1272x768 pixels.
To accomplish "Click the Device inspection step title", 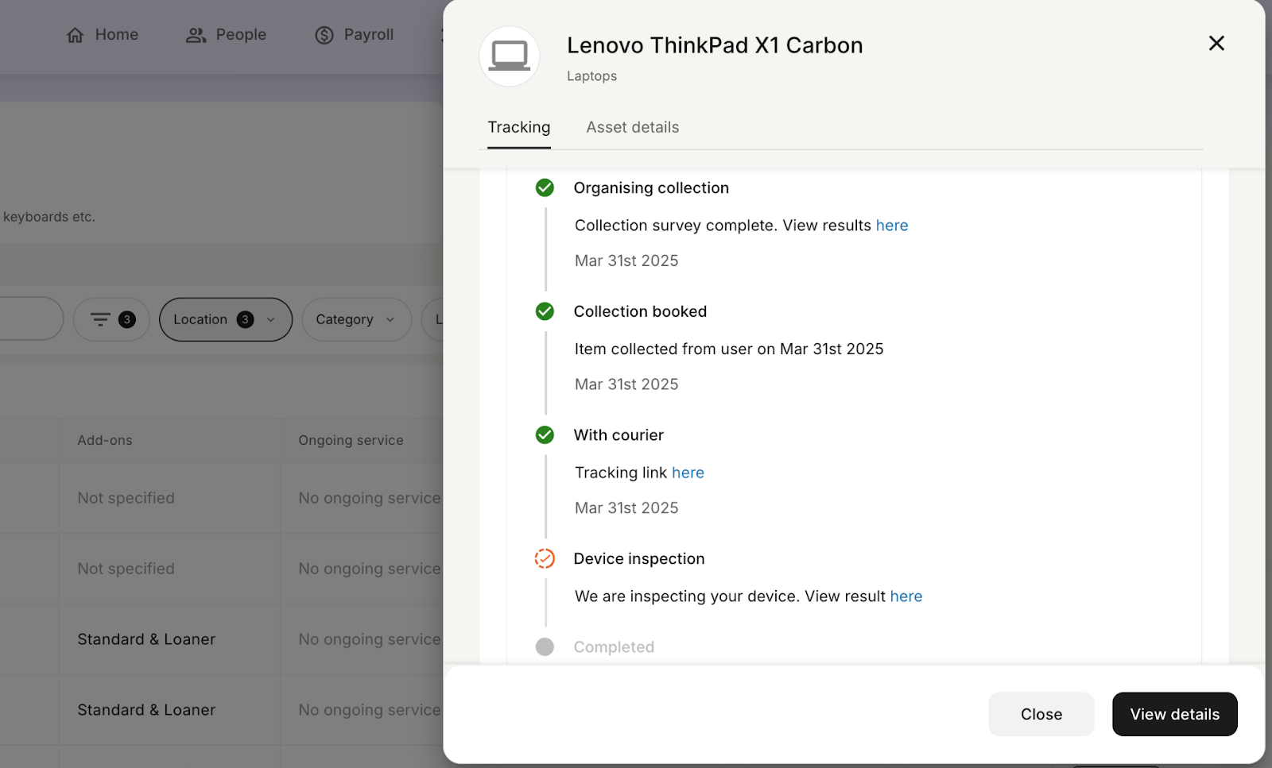I will click(x=639, y=559).
